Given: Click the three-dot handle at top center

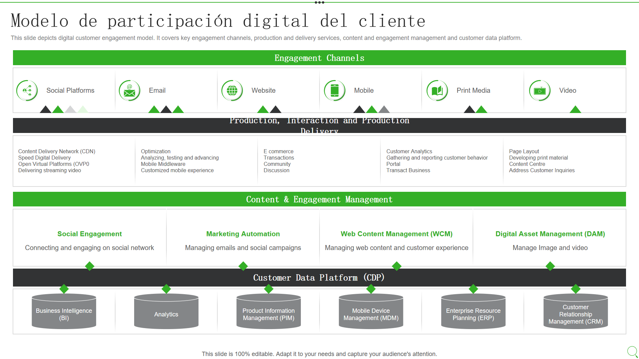Looking at the screenshot, I should (x=319, y=2).
